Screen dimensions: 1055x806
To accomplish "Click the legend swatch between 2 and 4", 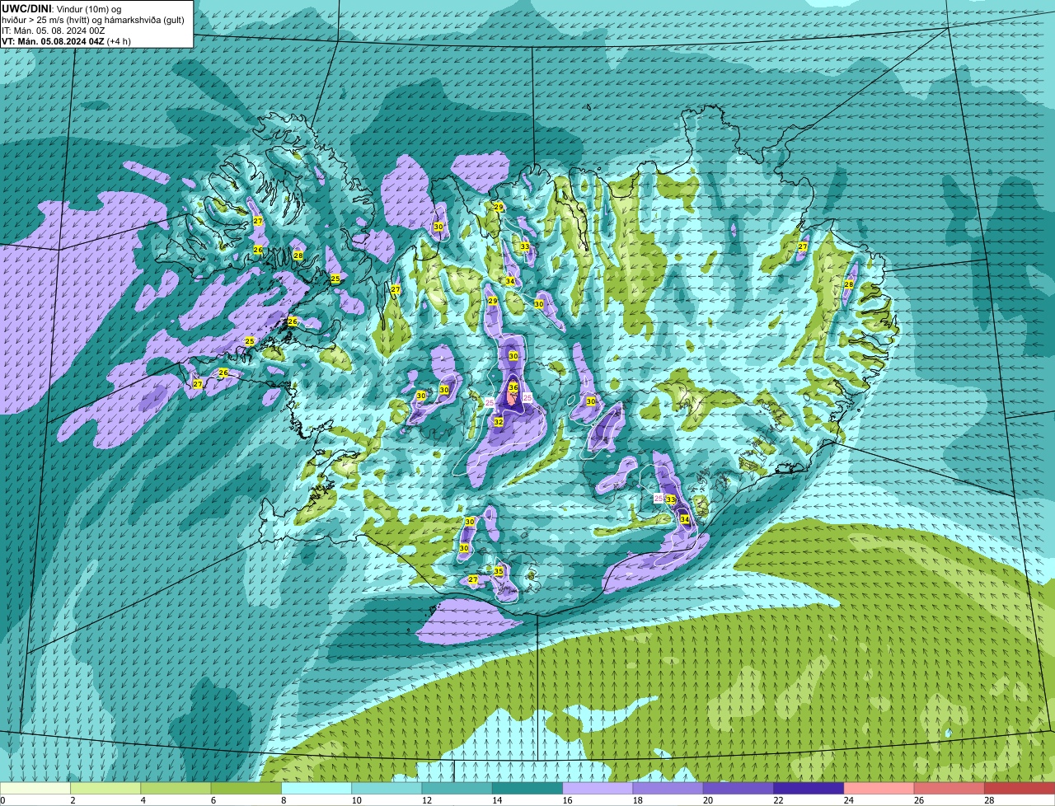I will [x=105, y=788].
